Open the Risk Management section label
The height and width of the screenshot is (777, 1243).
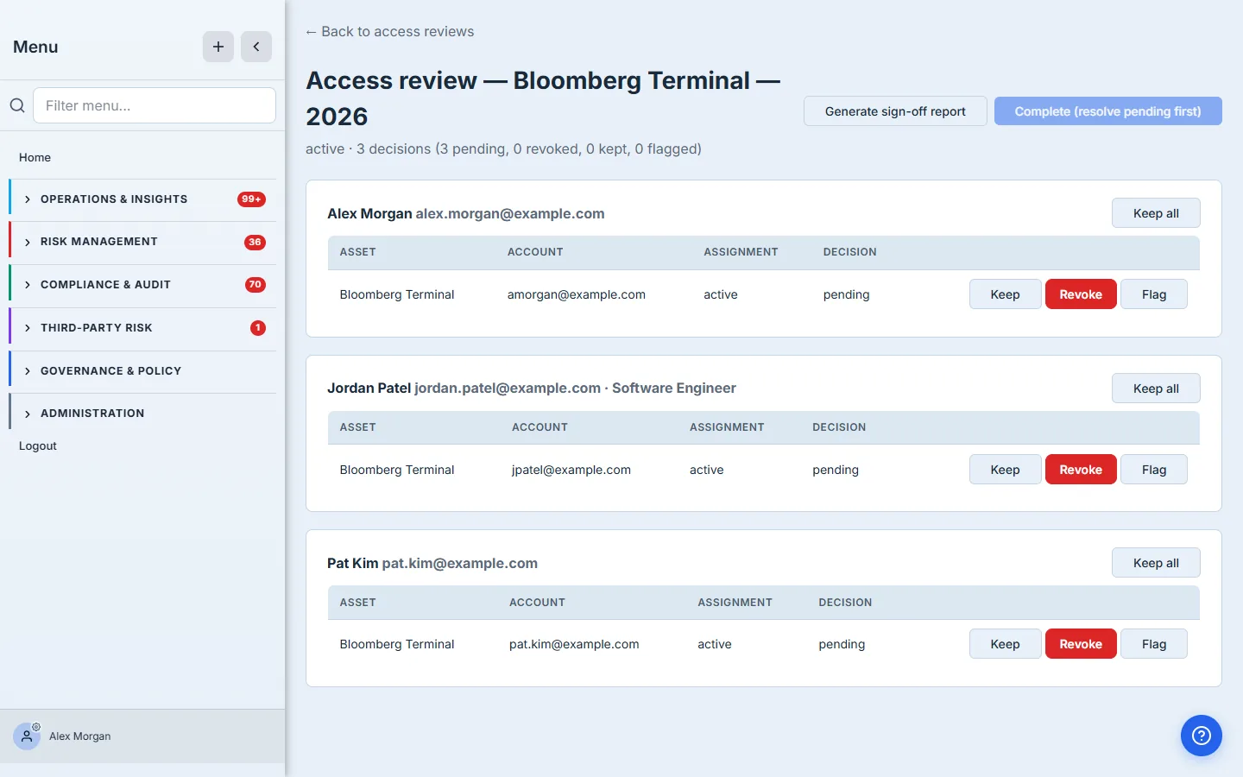pos(99,242)
